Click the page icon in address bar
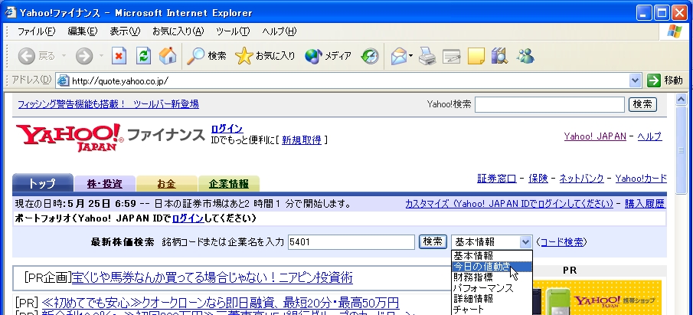Viewport: 693px width, 315px height. [x=64, y=80]
